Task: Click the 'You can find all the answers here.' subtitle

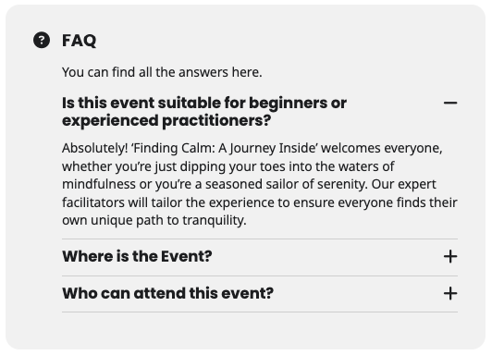Action: pyautogui.click(x=162, y=72)
